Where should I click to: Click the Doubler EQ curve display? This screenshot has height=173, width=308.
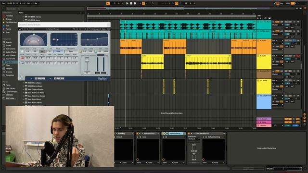tap(94, 39)
